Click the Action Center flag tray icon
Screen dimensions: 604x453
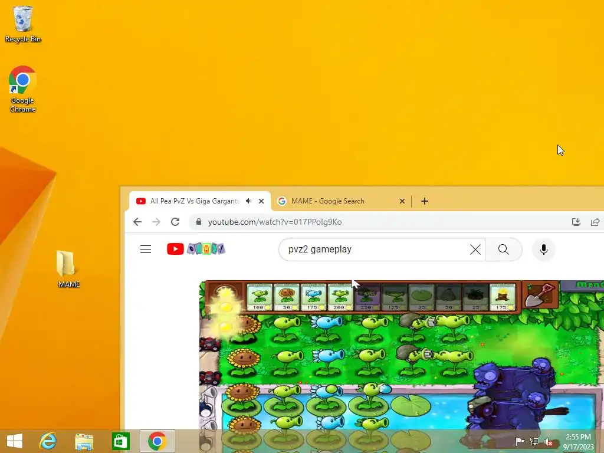(520, 441)
